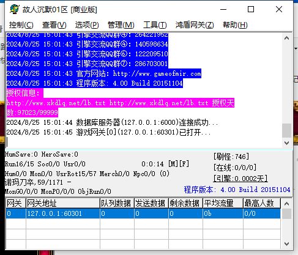Viewport: 298px width, 255px height.
Task: Click the [刷怪:746] label
Action: click(231, 157)
